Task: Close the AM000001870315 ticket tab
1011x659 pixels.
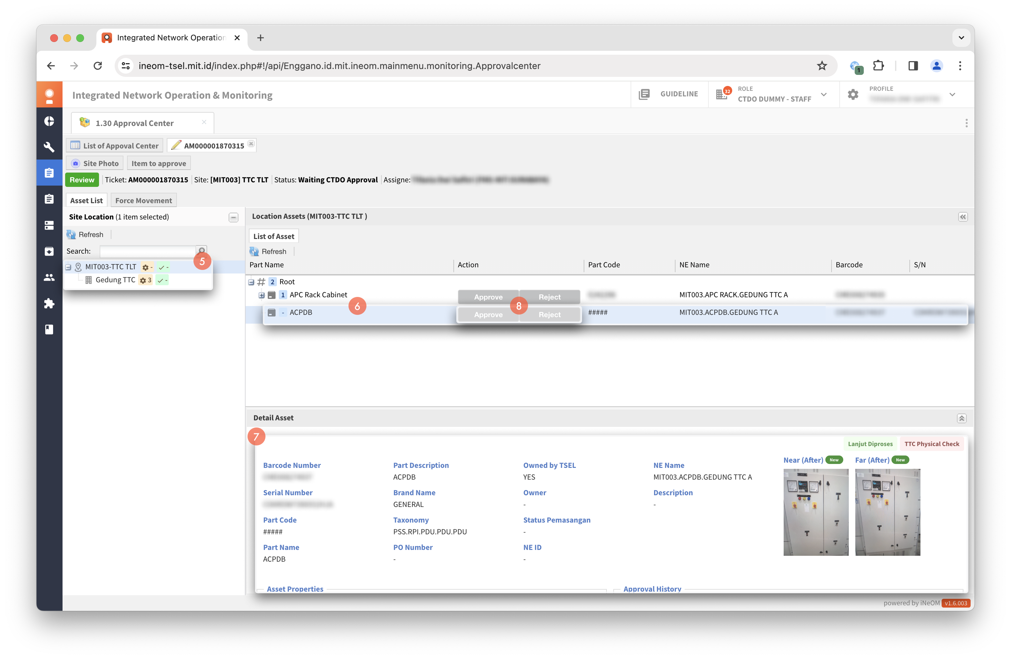Action: (x=251, y=144)
